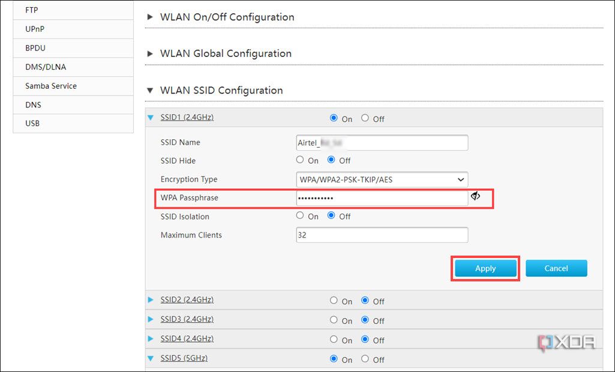
Task: Turn SSID2 (2.4GHz) on
Action: click(334, 301)
